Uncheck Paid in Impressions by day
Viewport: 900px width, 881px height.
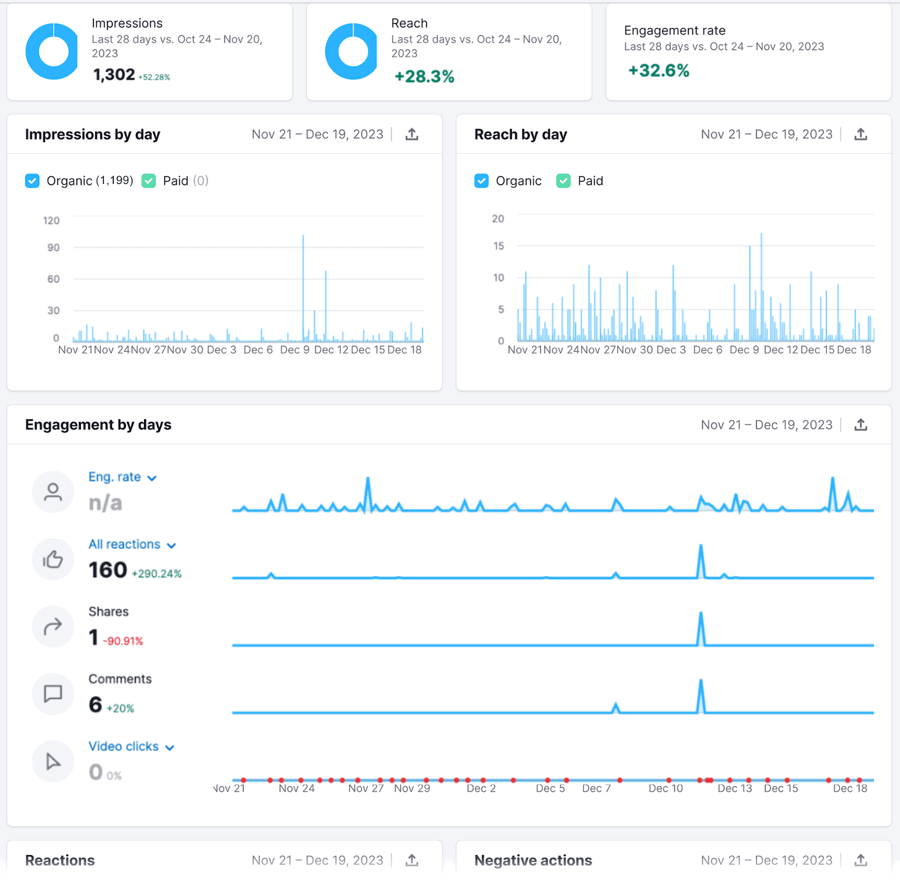(x=148, y=181)
